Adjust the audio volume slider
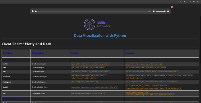The height and width of the screenshot is (103, 201). point(161,11)
